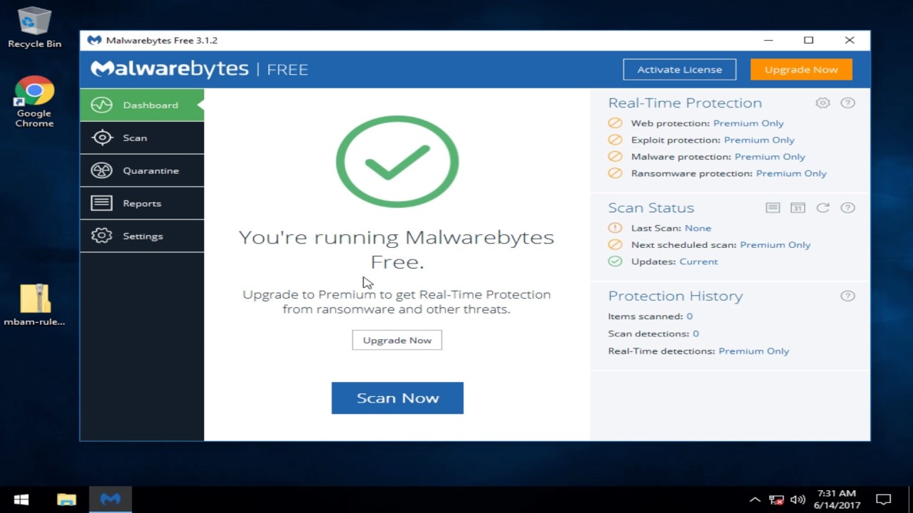Screen dimensions: 913x513
Task: Click Ransomware protection Premium Only link
Action: coord(791,173)
